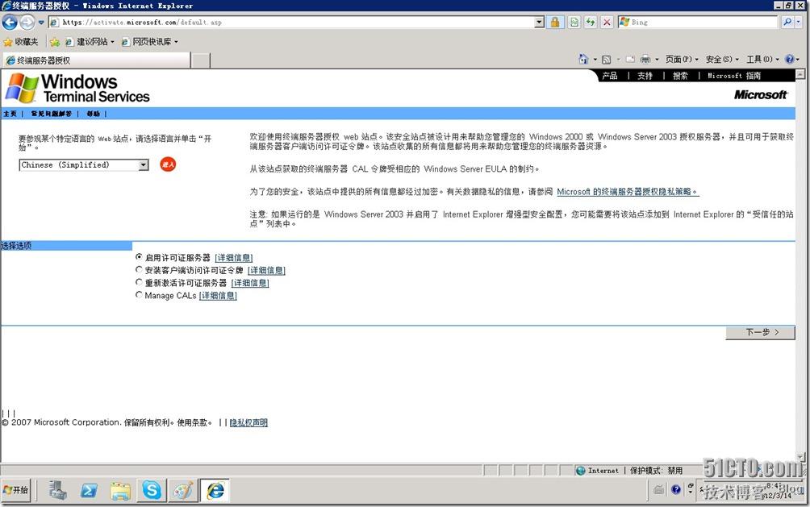Click the 开始 Start button
This screenshot has width=810, height=507.
tap(16, 490)
